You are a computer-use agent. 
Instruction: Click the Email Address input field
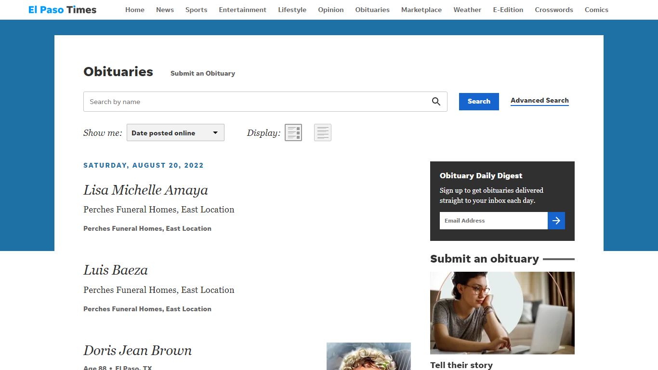click(494, 221)
